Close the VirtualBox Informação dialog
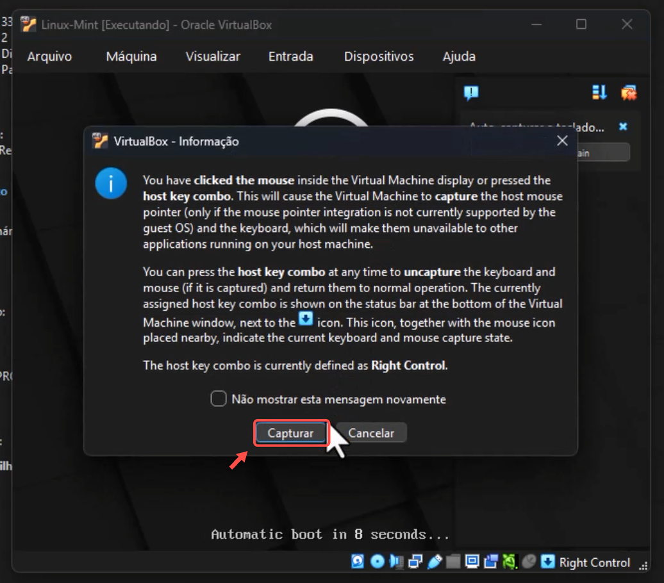This screenshot has width=664, height=583. pos(562,141)
